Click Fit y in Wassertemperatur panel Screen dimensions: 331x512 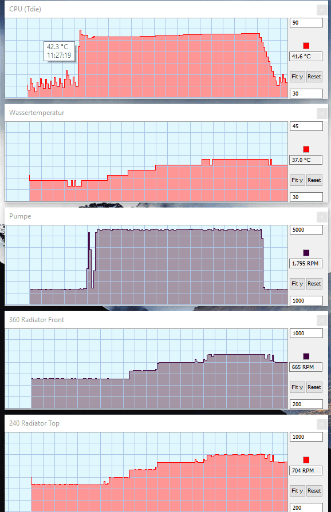(x=297, y=180)
